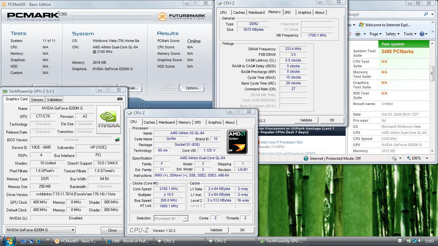Switch to the Sensors tab in GPU-Z

[x=37, y=100]
